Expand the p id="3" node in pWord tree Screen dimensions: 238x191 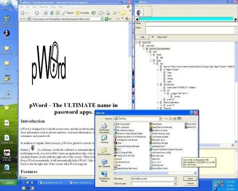point(161,105)
